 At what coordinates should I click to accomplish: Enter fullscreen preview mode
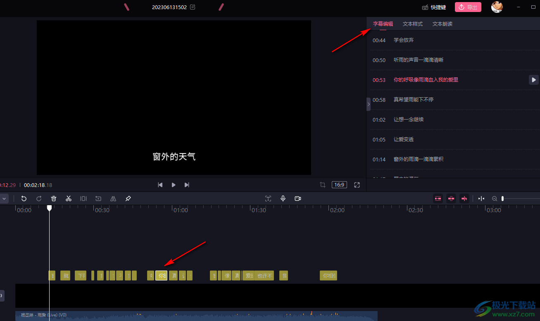(x=357, y=185)
